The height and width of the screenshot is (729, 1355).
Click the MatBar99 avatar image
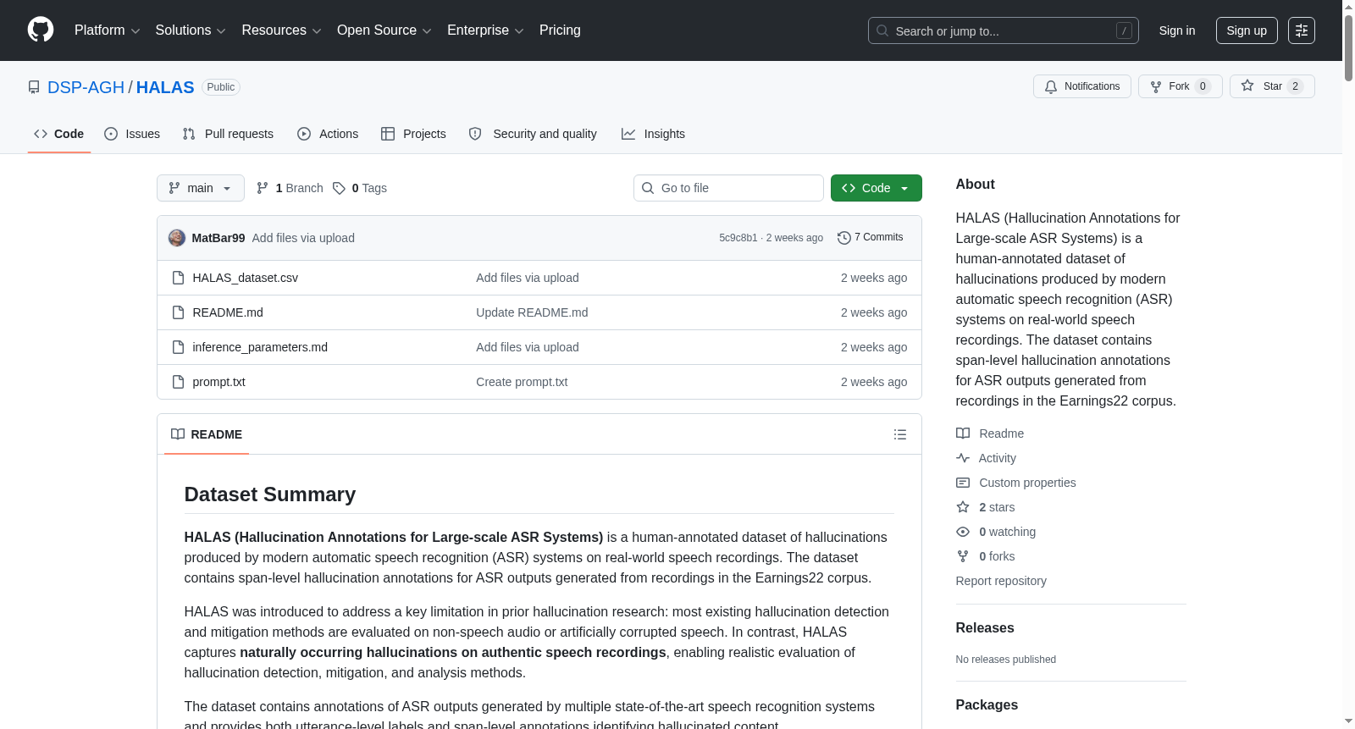(177, 238)
